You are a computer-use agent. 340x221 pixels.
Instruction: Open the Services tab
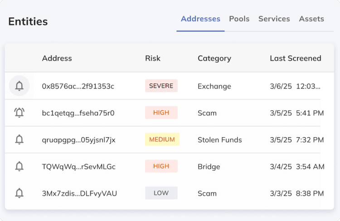click(274, 19)
